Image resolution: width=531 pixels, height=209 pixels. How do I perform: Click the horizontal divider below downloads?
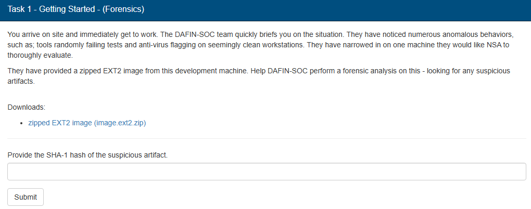267,139
